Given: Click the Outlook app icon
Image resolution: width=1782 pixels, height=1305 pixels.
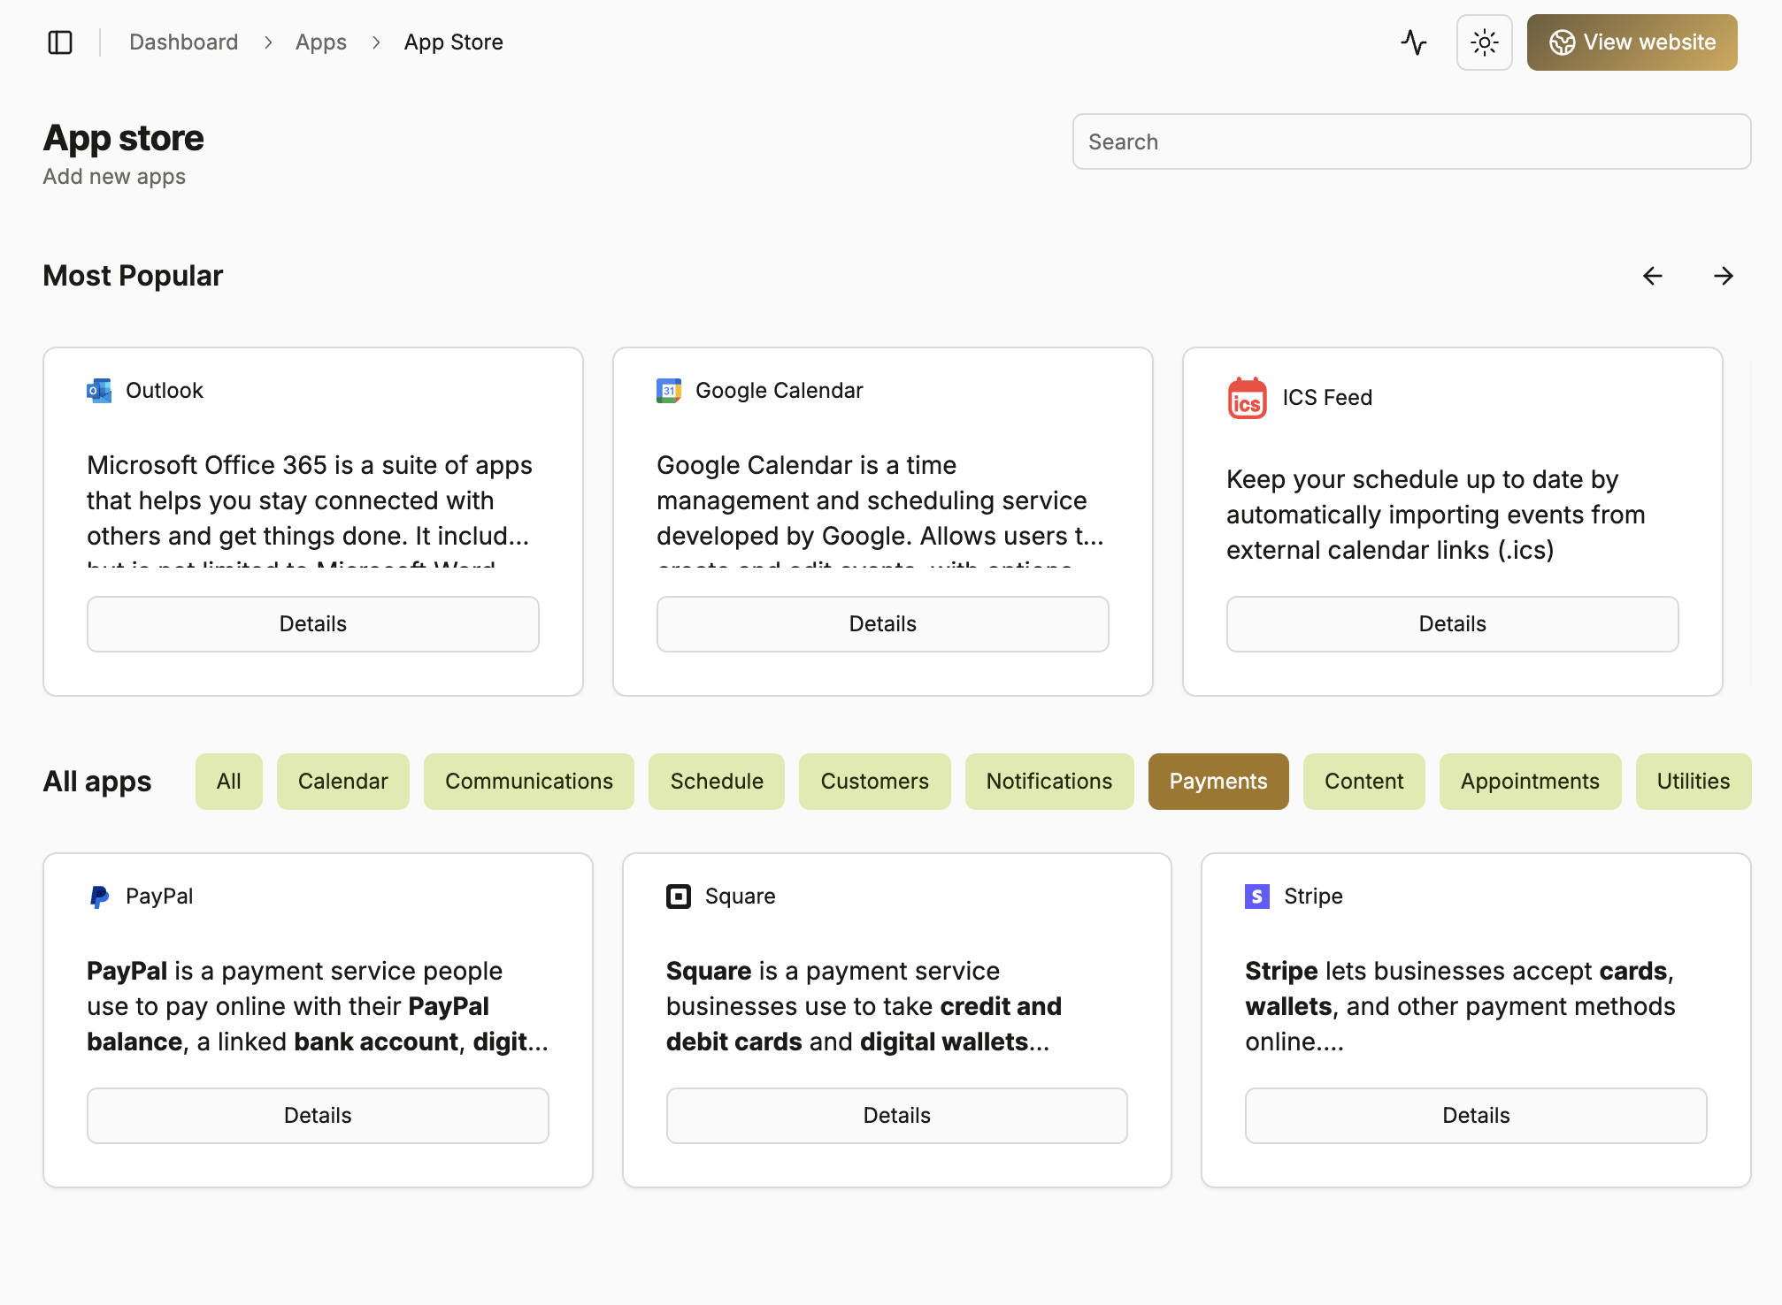Looking at the screenshot, I should [99, 391].
